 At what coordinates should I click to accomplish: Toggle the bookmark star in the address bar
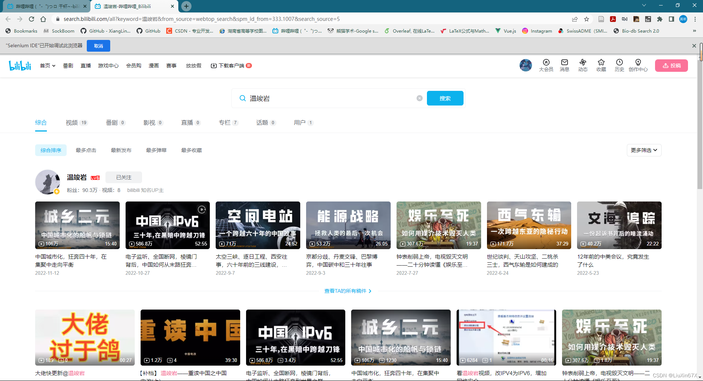(x=586, y=19)
